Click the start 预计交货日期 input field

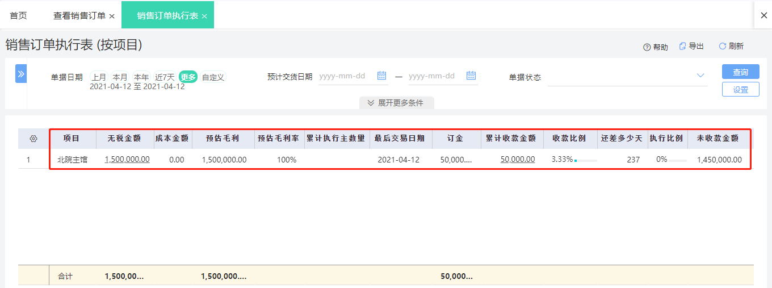[346, 76]
